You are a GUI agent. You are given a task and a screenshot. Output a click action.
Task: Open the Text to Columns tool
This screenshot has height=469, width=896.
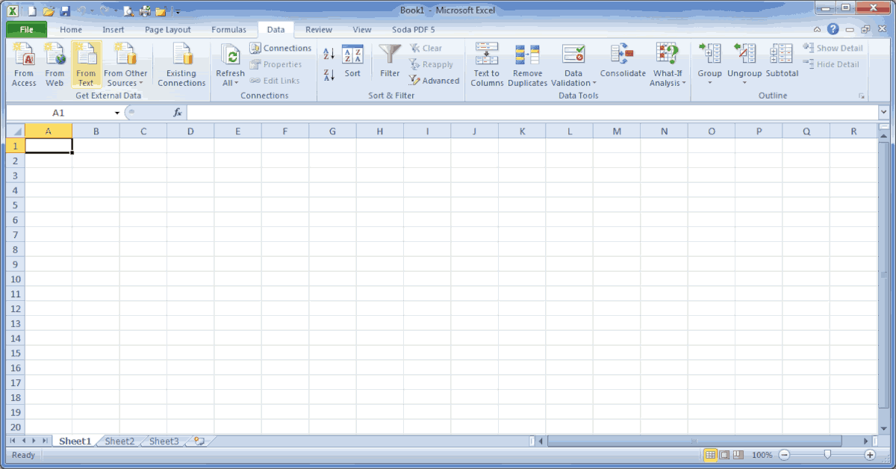click(x=486, y=65)
